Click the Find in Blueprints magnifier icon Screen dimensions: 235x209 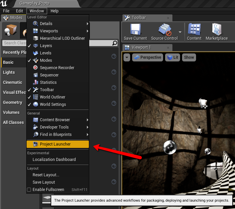click(36, 135)
